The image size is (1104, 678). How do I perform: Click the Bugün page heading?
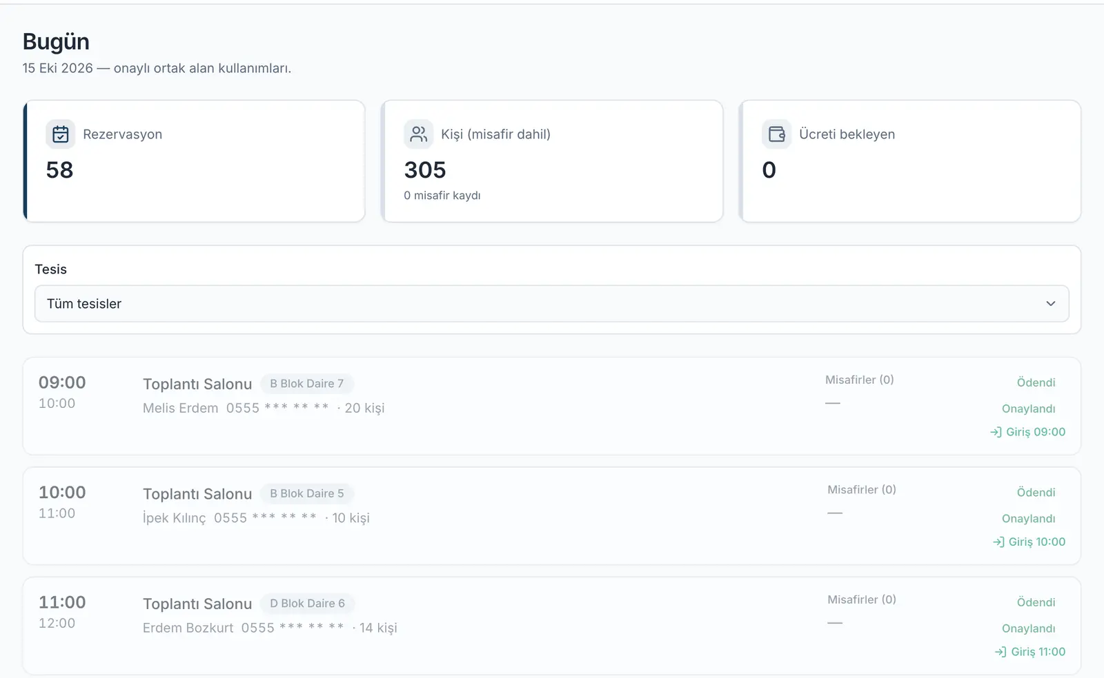(56, 42)
